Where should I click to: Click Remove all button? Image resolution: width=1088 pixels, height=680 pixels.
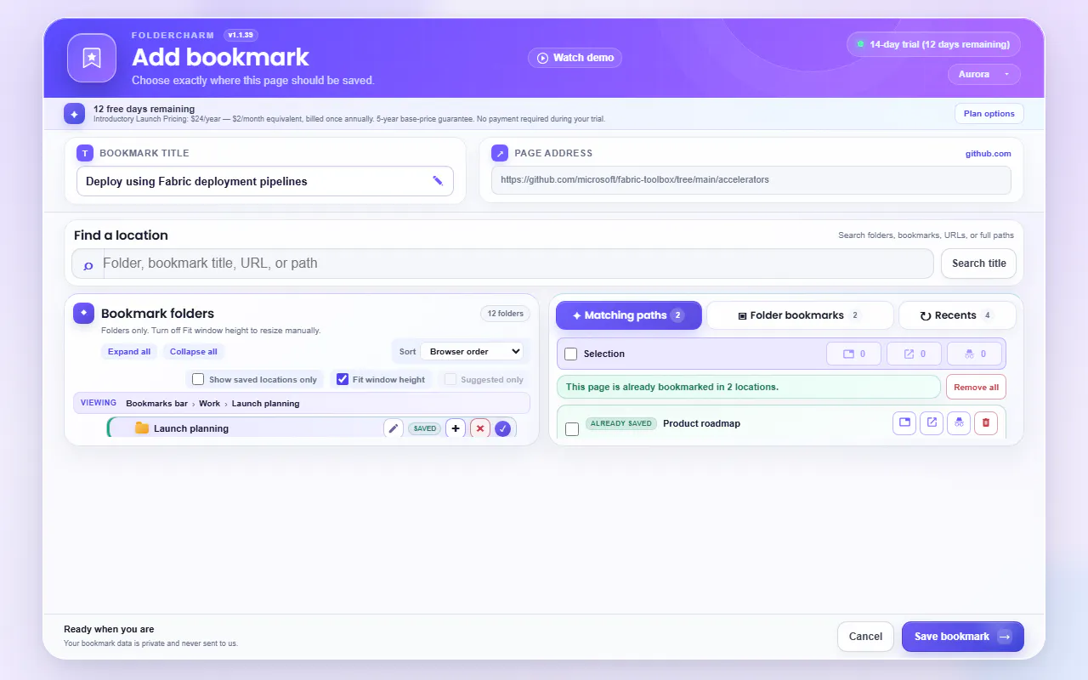click(976, 387)
